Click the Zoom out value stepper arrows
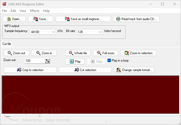This screenshot has height=125, width=181. click(48, 61)
